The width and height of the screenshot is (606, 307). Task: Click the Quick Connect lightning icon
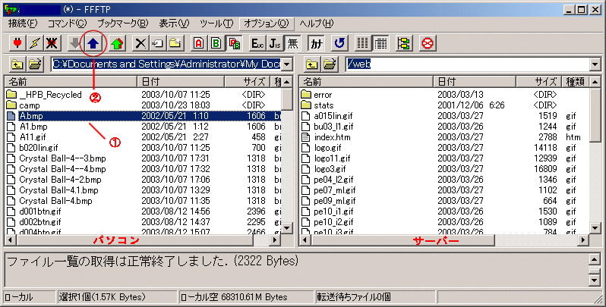click(35, 43)
